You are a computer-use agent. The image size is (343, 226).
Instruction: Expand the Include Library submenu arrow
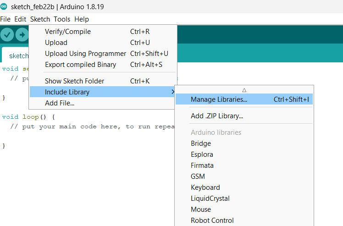pyautogui.click(x=172, y=92)
